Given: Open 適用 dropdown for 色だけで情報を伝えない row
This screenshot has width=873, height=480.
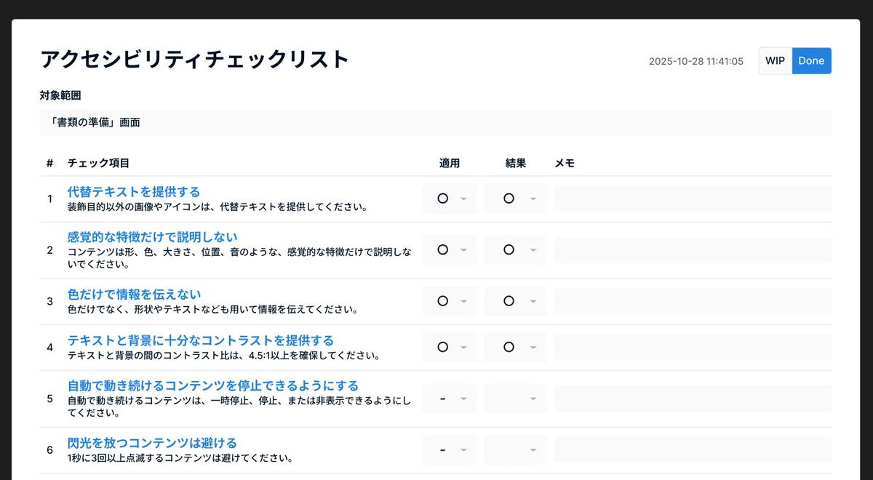Looking at the screenshot, I should click(450, 301).
